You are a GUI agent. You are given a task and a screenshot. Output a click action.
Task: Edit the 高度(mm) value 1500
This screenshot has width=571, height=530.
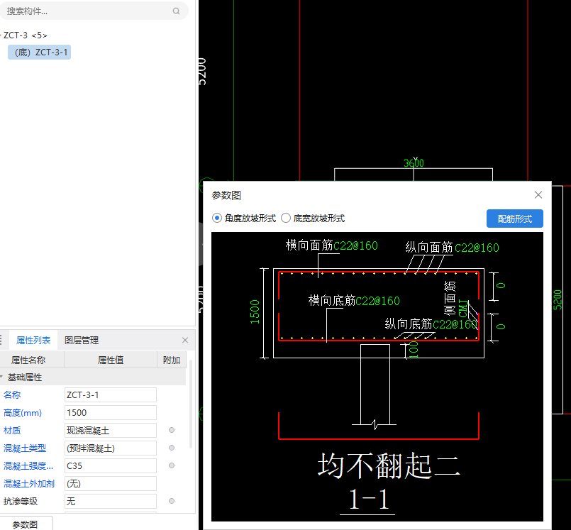point(111,413)
